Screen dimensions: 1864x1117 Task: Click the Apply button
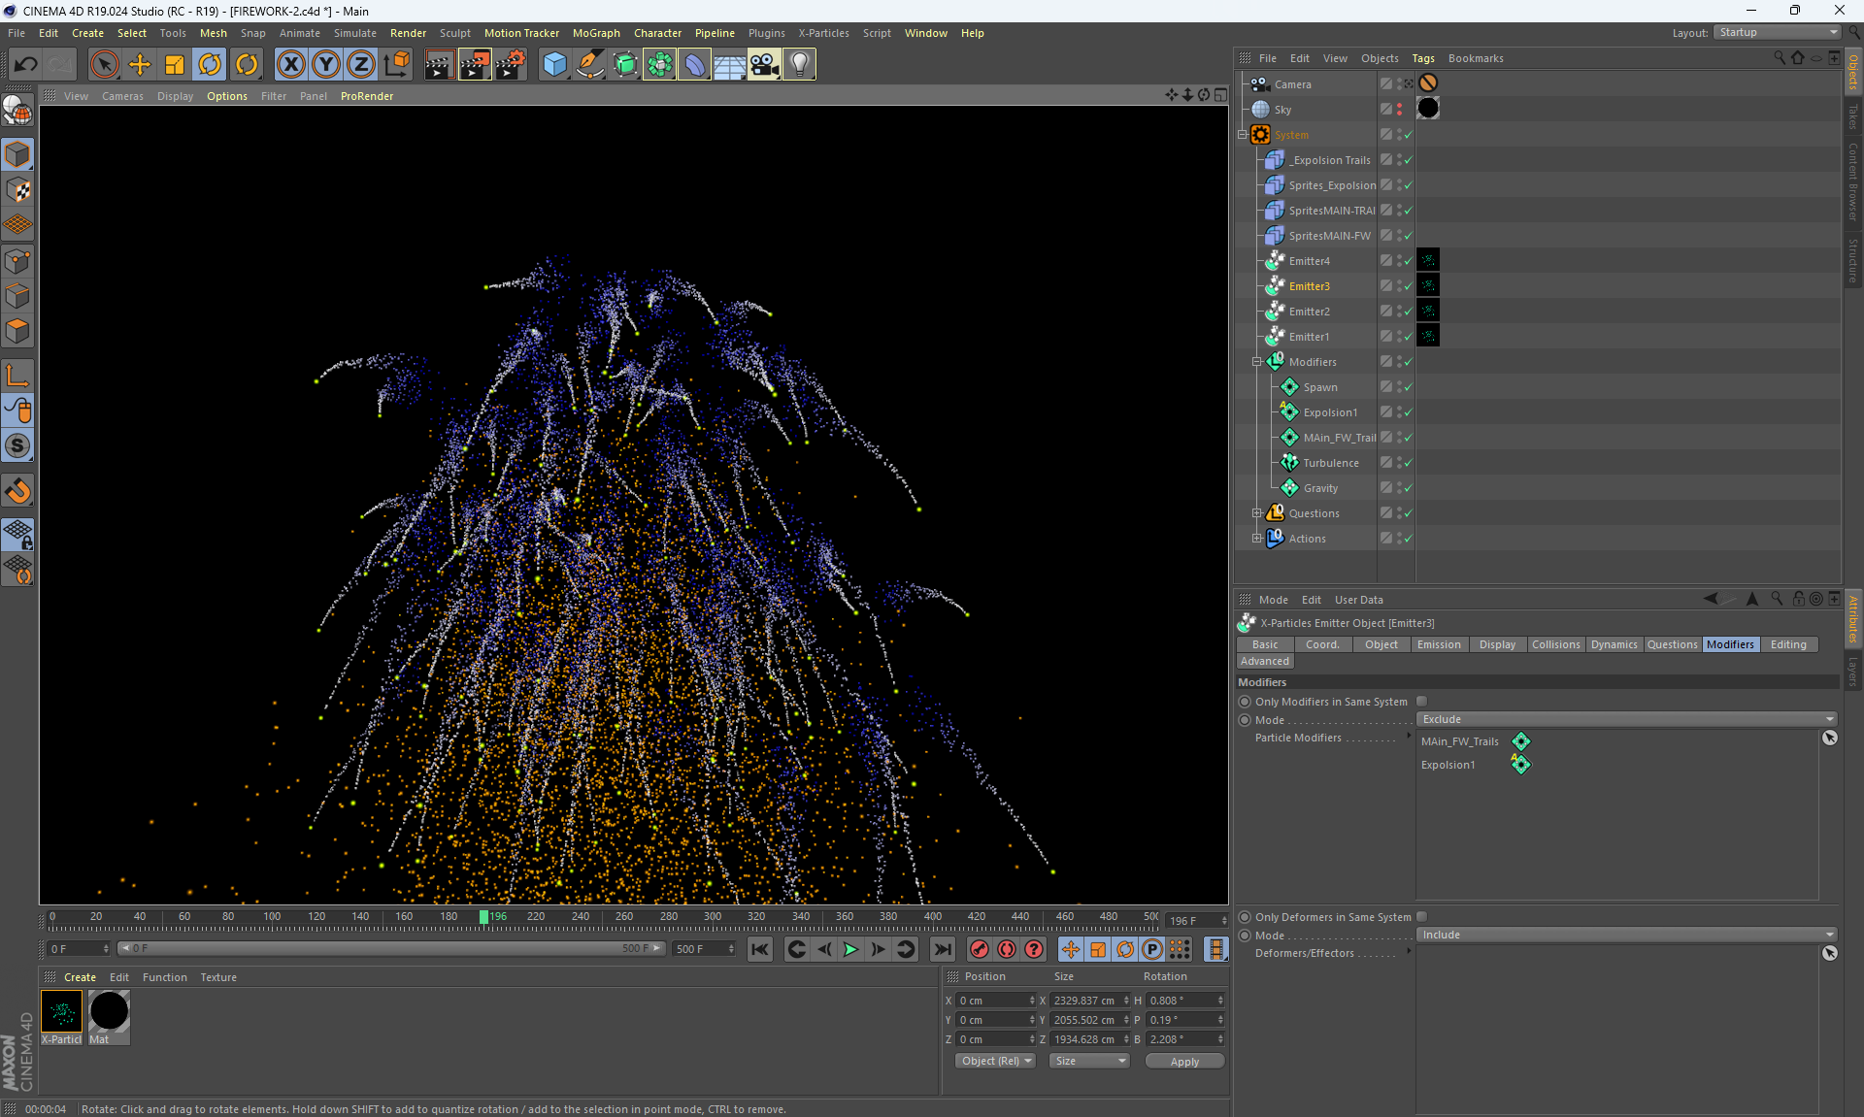point(1184,1062)
